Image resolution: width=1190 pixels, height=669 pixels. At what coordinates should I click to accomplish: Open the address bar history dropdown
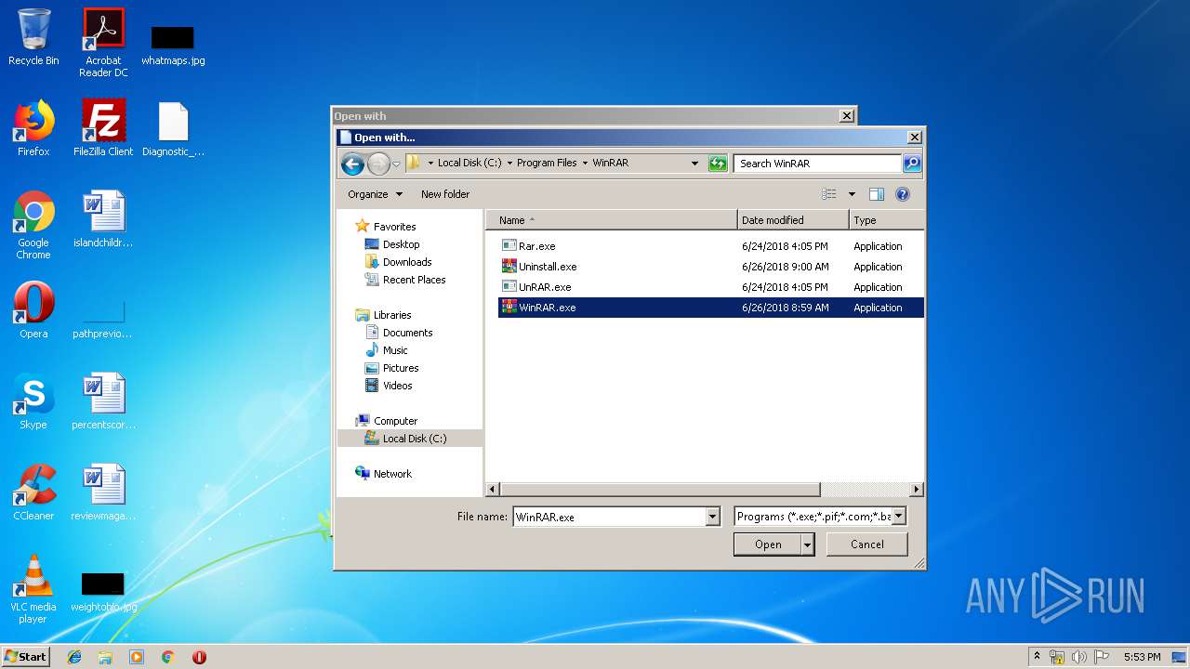click(694, 164)
